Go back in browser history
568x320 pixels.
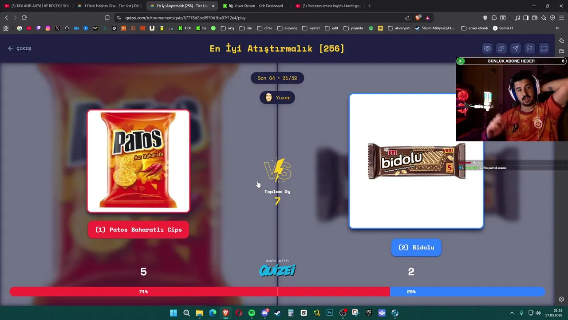[7, 18]
